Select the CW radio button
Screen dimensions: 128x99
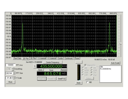[92, 73]
